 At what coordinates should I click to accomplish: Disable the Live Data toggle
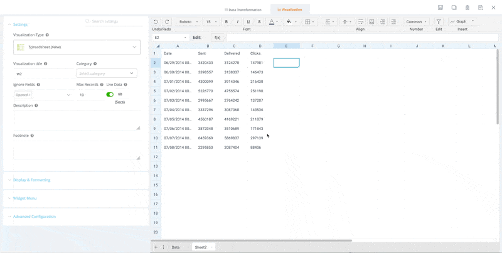tap(110, 95)
